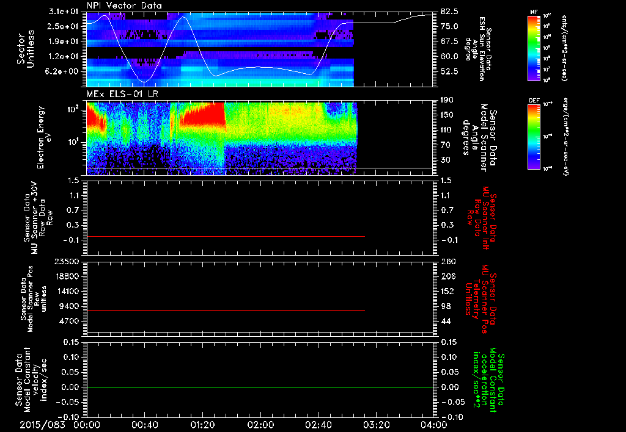The height and width of the screenshot is (432, 626).
Task: Click the '60.0' elevation tick label
Action: [449, 57]
